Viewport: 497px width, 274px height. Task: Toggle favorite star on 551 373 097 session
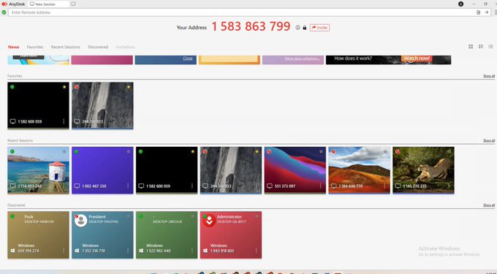click(321, 152)
